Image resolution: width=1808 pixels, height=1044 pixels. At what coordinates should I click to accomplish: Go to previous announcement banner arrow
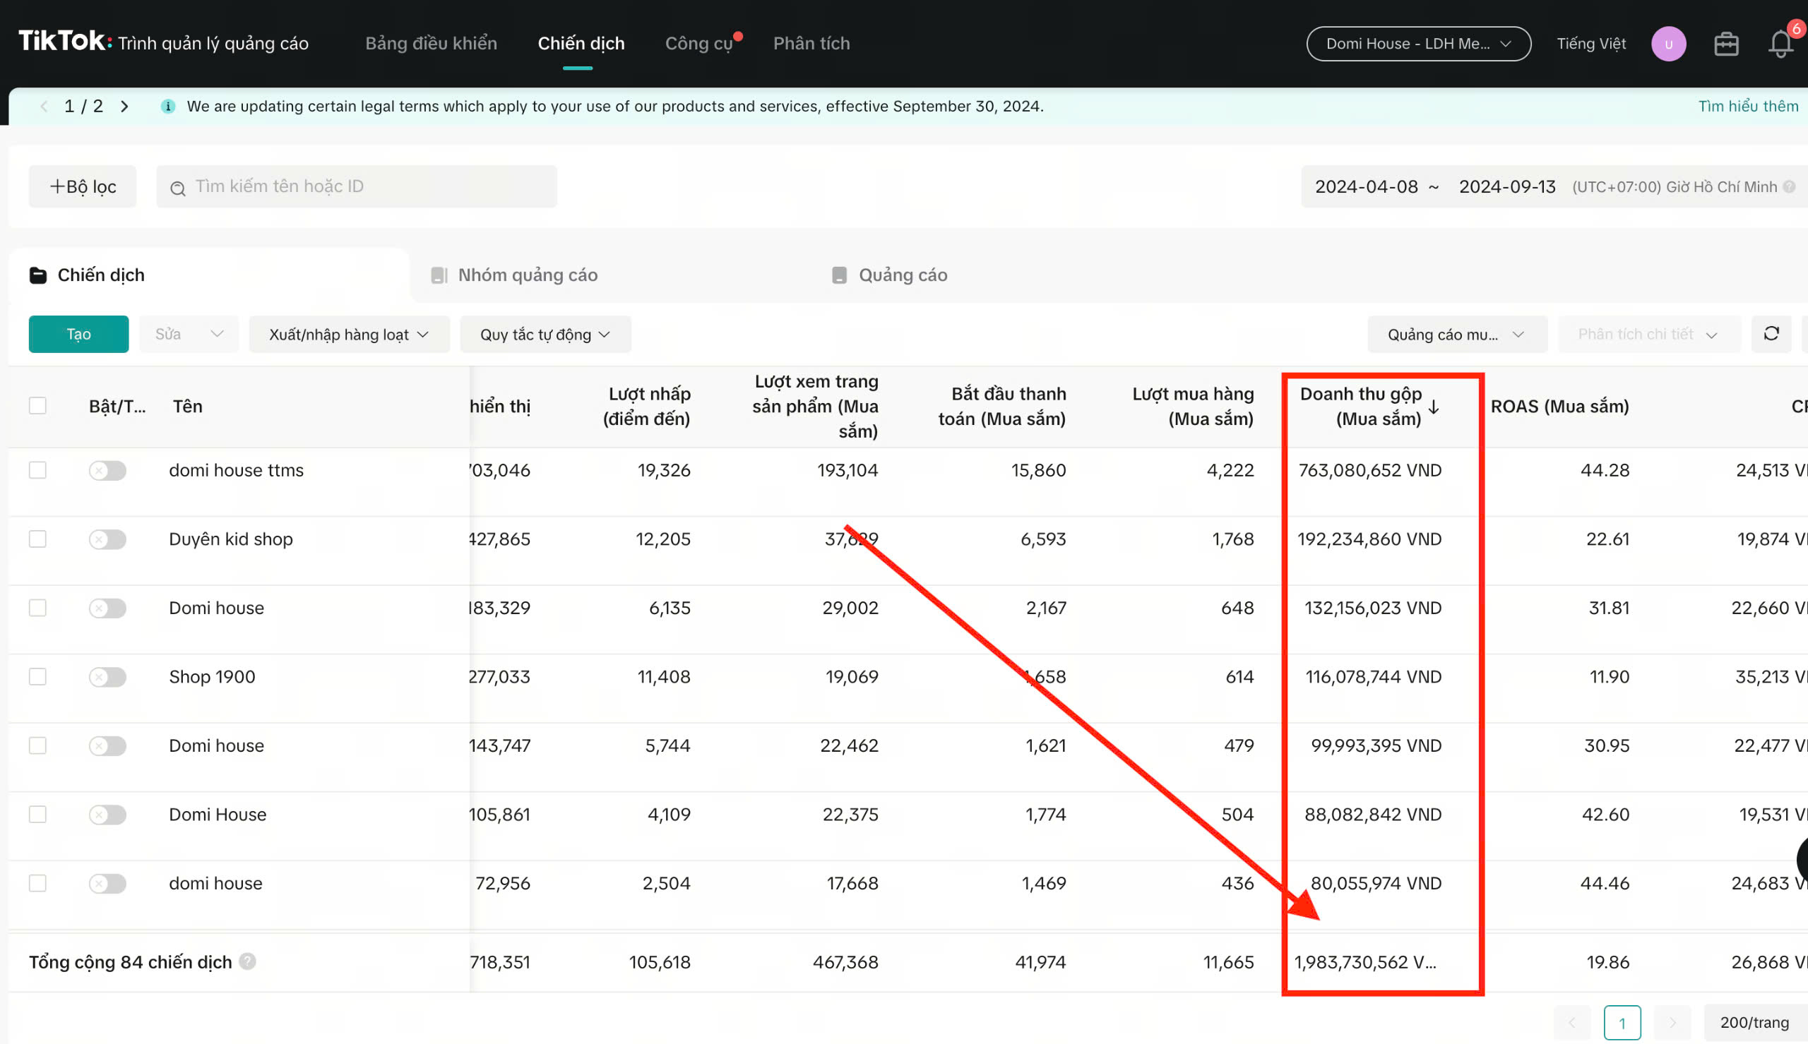tap(44, 106)
